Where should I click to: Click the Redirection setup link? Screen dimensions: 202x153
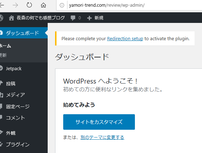tap(125, 38)
